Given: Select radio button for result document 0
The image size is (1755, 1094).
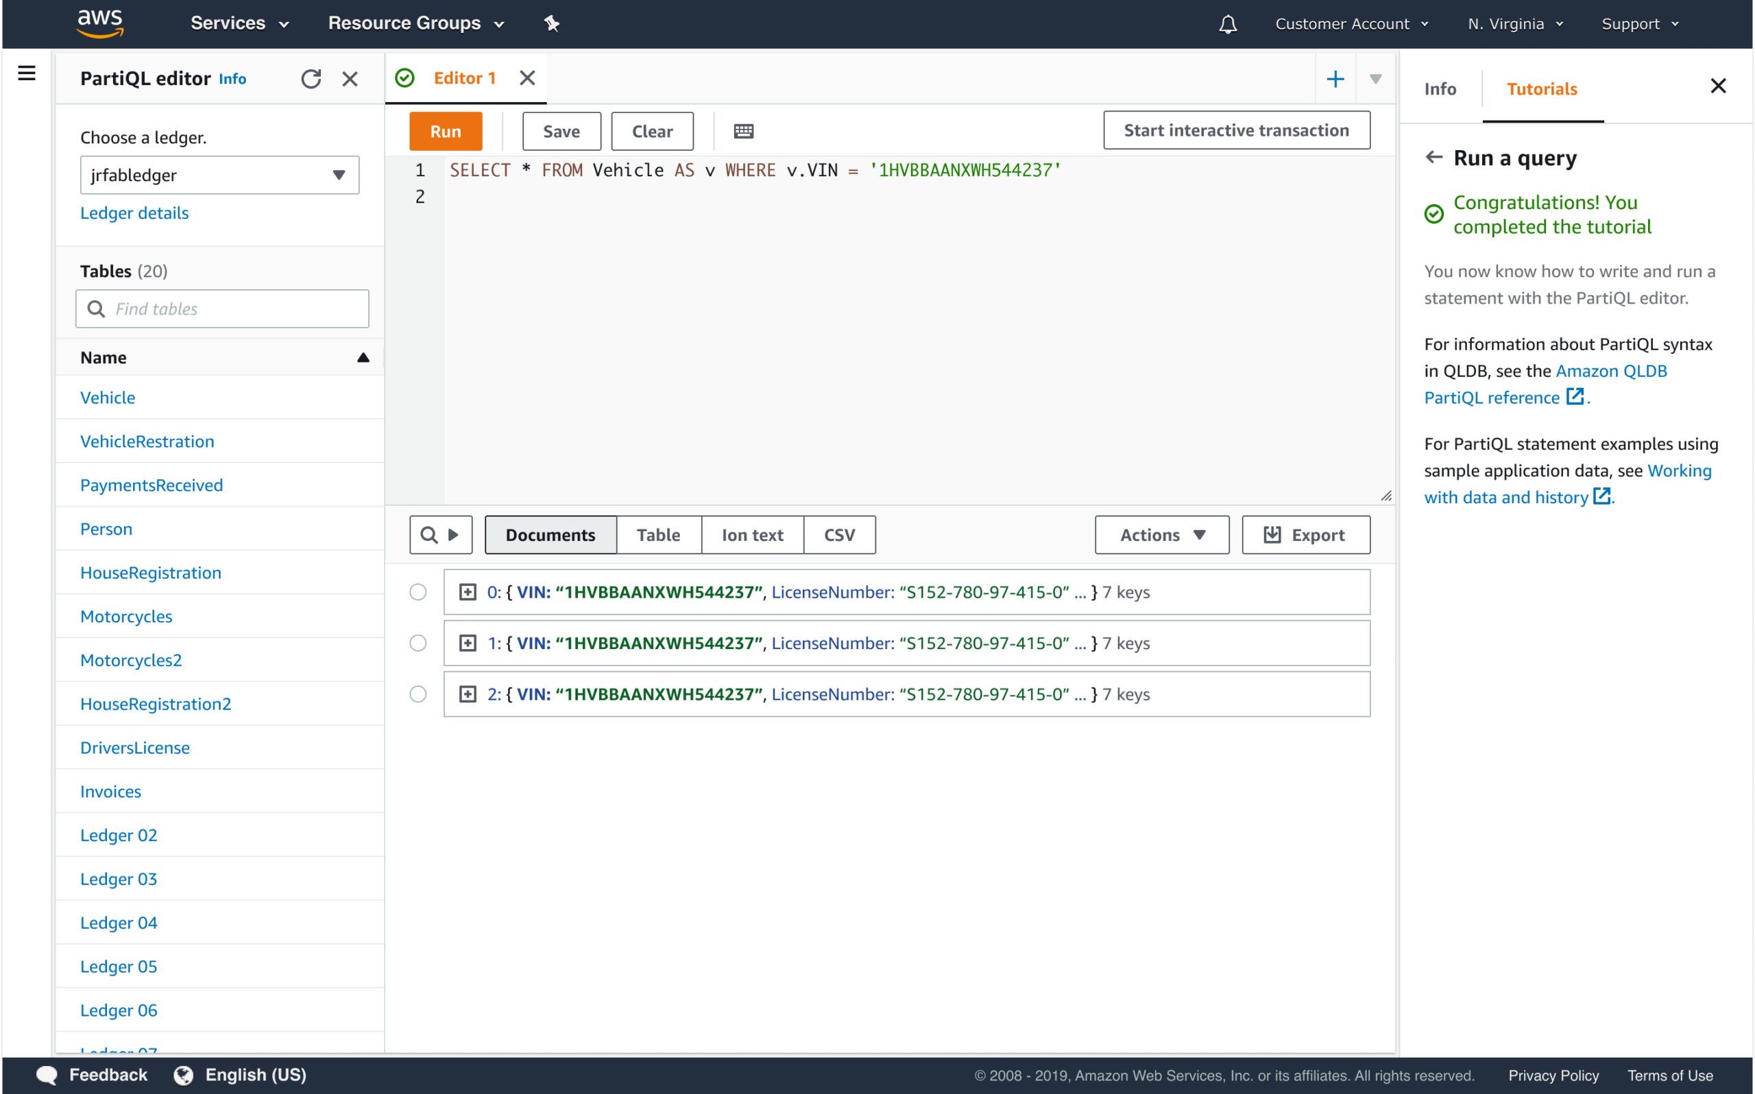Looking at the screenshot, I should 418,592.
